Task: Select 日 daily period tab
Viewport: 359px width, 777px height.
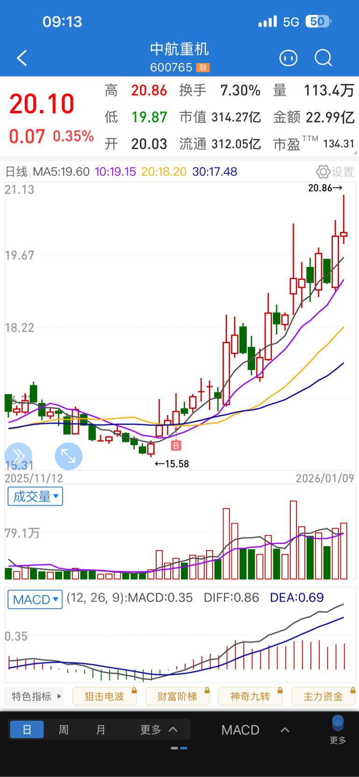Action: (27, 729)
